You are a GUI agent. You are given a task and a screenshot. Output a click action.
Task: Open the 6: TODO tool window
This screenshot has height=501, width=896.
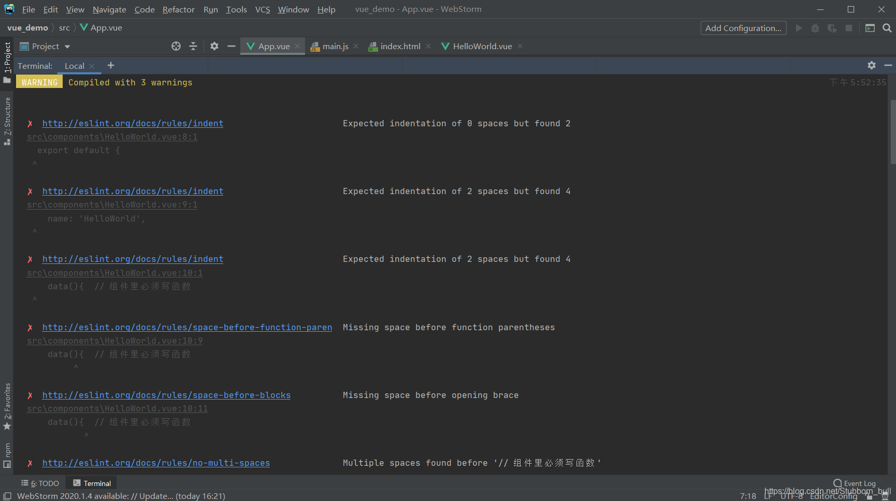click(40, 483)
